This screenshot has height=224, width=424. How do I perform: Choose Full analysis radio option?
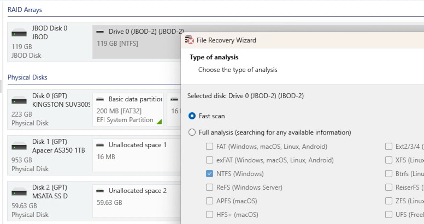[x=192, y=132]
